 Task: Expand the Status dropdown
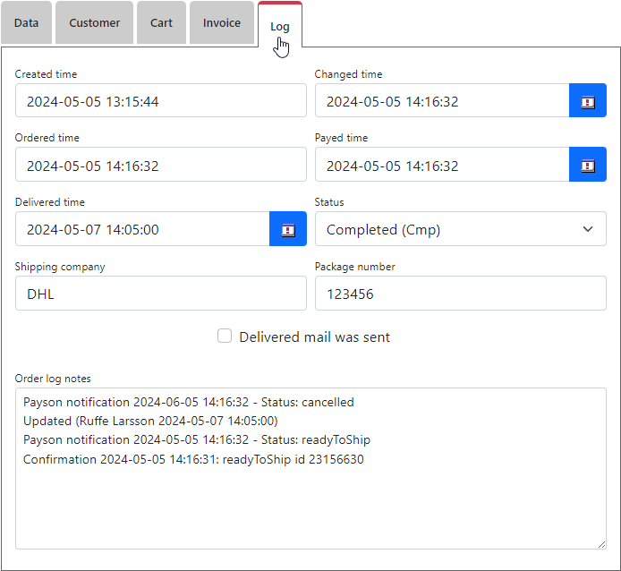point(460,229)
